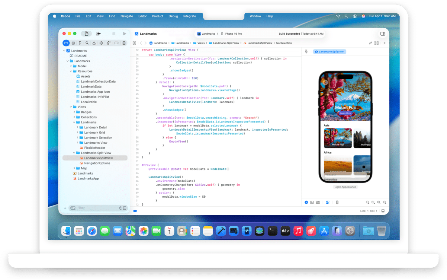Zoom in the preview canvas
Image resolution: width=447 pixels, height=280 pixels.
384,202
